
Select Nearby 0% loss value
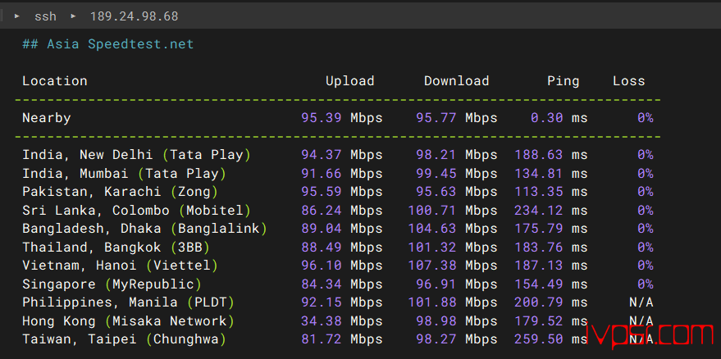(x=646, y=118)
